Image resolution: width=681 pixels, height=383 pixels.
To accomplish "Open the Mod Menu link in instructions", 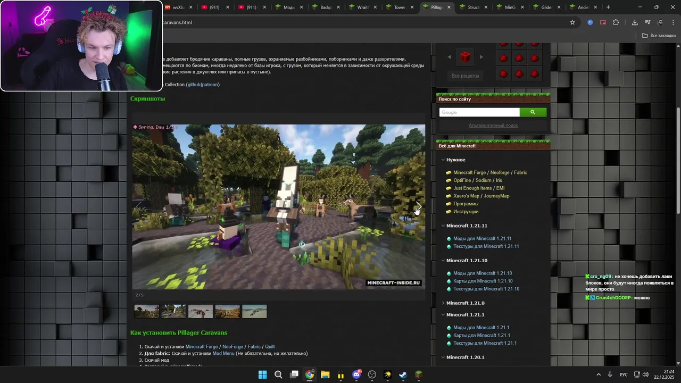I will 223,353.
